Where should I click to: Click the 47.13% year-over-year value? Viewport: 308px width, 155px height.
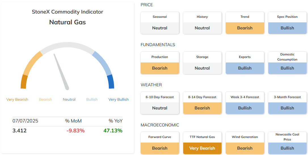tap(113, 130)
